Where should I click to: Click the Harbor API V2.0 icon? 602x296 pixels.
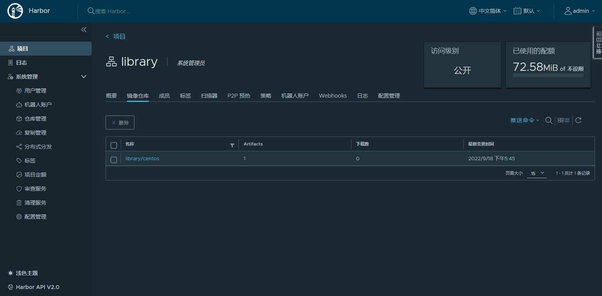[11, 287]
